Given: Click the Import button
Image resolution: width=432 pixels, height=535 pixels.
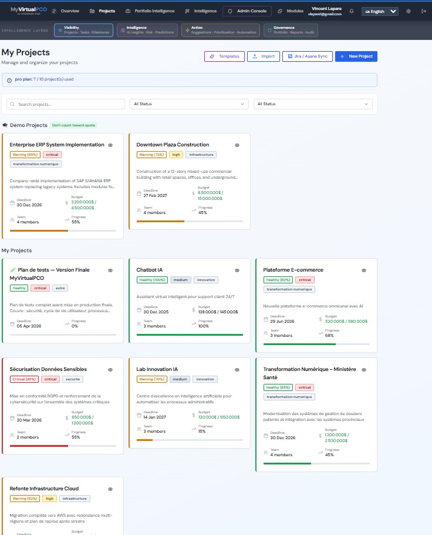Looking at the screenshot, I should tap(264, 56).
